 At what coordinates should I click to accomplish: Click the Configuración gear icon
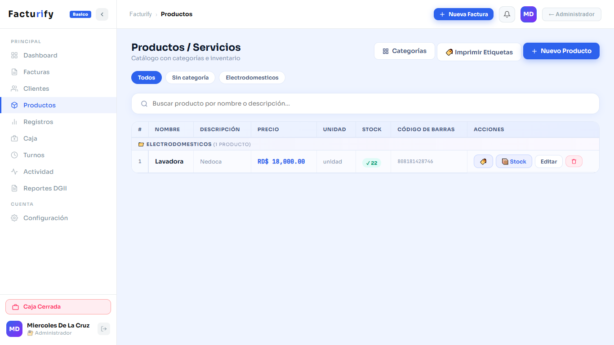tap(14, 218)
